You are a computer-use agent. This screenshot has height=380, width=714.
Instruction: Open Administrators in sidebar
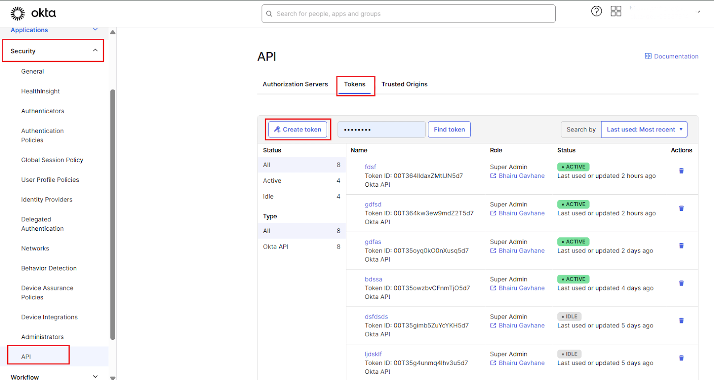pos(42,337)
